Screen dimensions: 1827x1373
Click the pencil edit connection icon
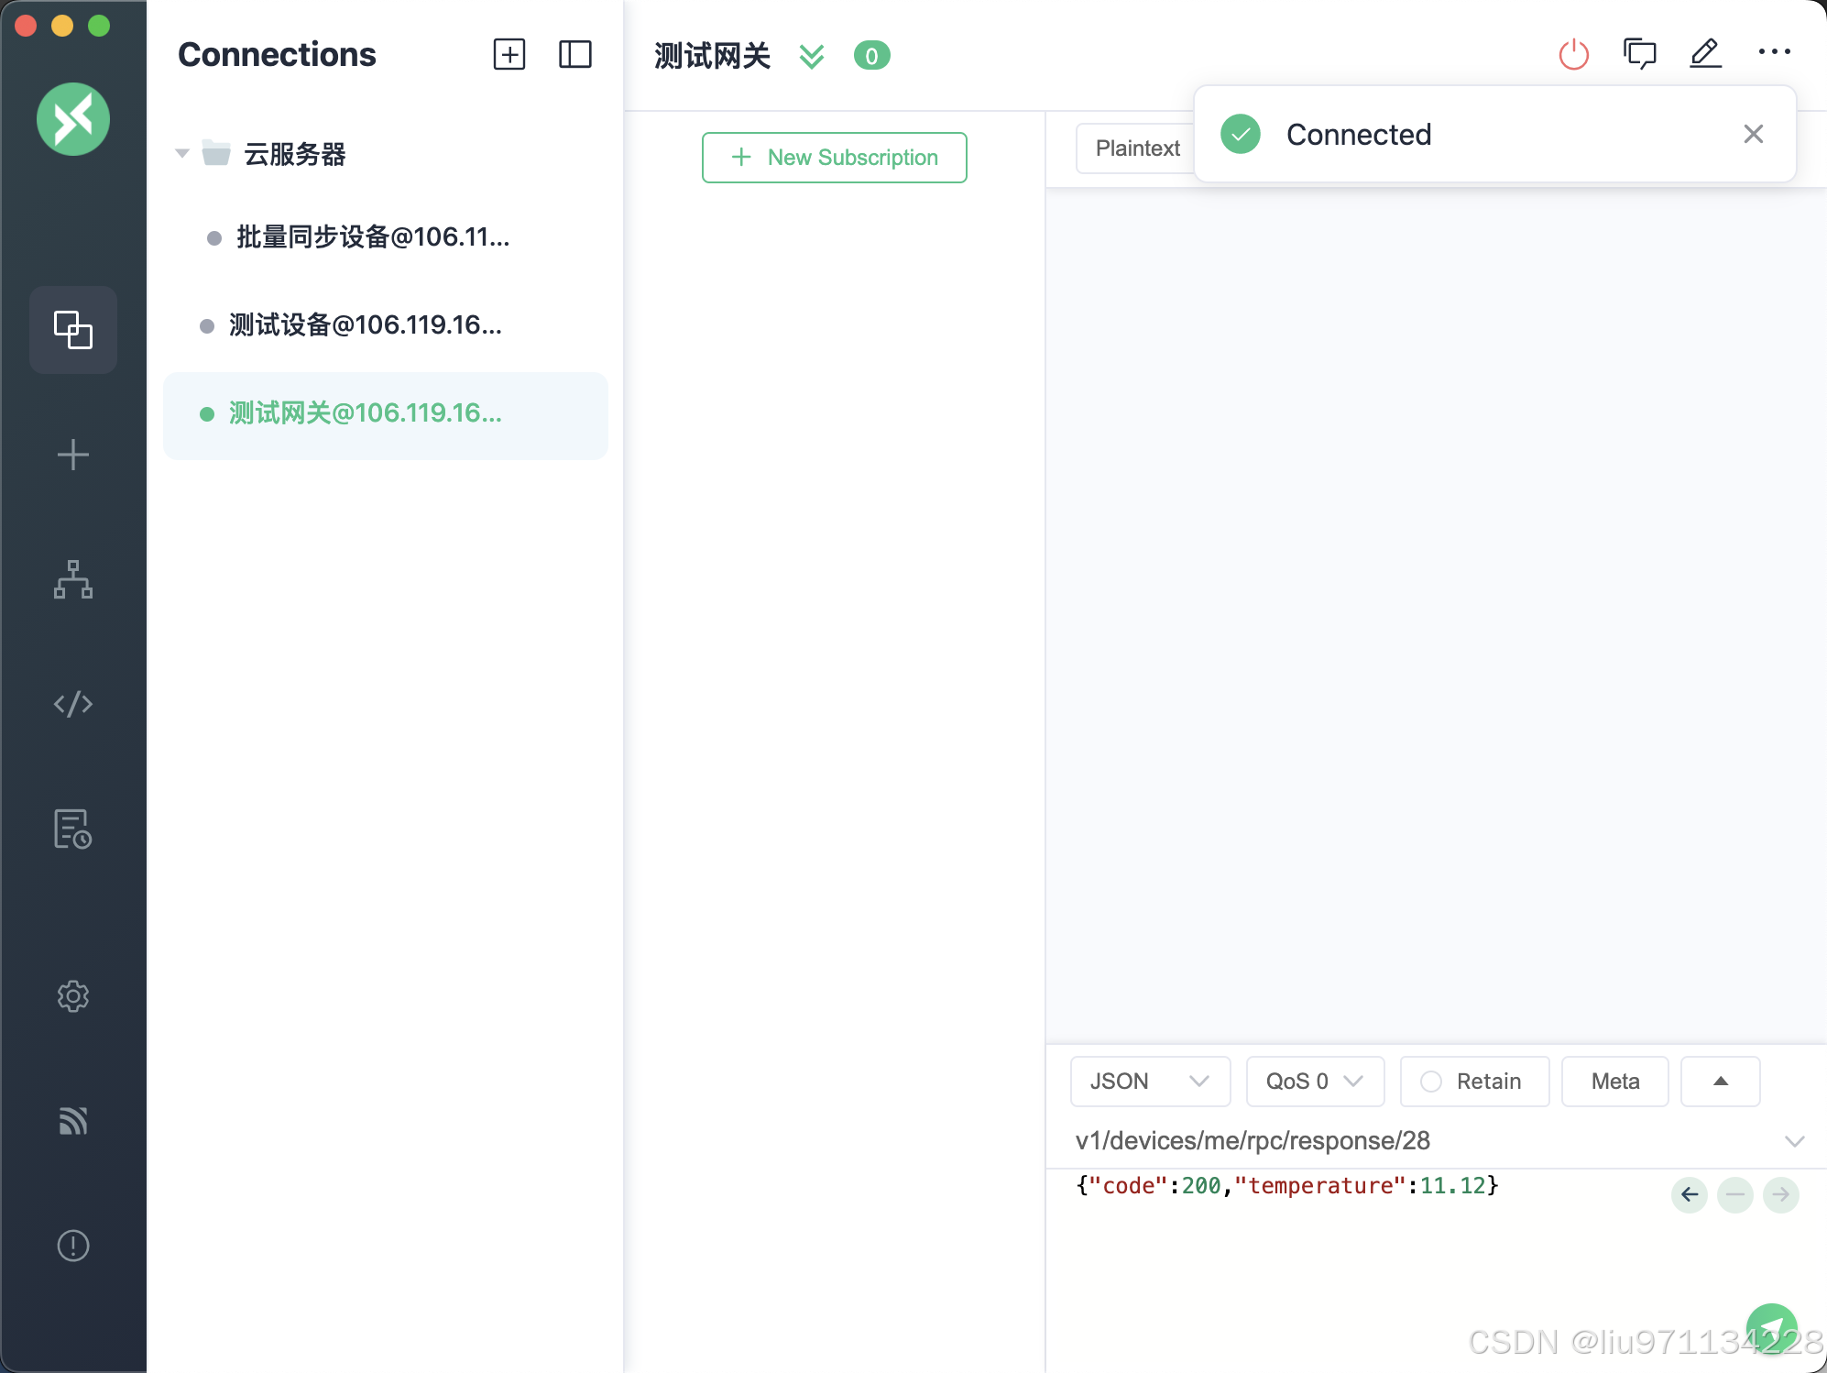pyautogui.click(x=1705, y=54)
